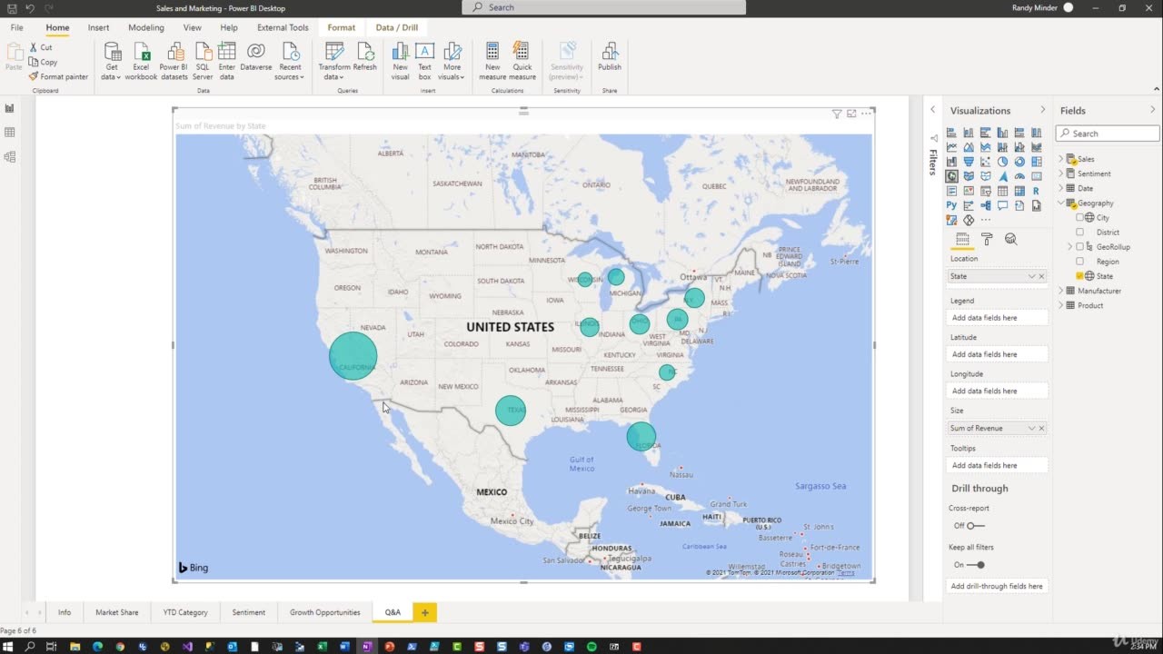
Task: Open Power BI datasets
Action: (174, 60)
